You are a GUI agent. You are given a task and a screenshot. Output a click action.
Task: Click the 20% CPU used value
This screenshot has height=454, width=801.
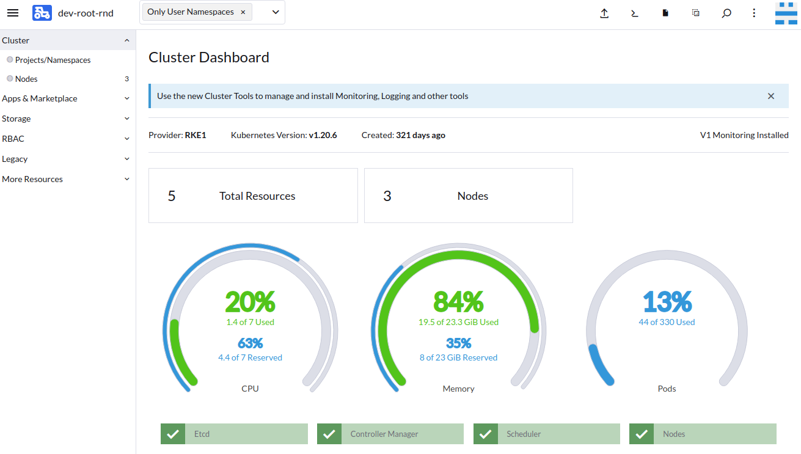[x=250, y=302]
